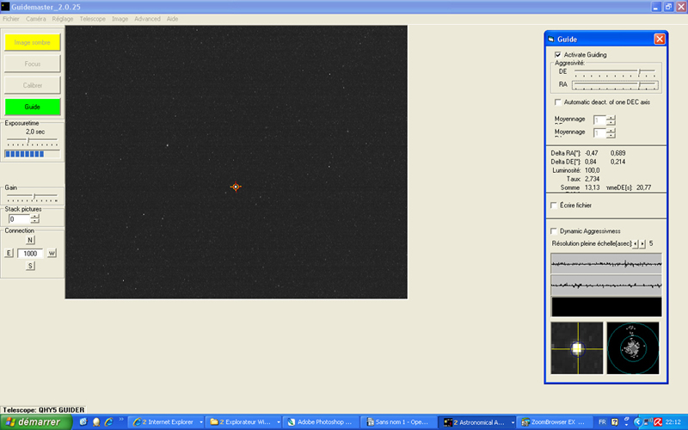This screenshot has width=688, height=430.
Task: Expand hidden system tray icons arrow
Action: (x=637, y=422)
